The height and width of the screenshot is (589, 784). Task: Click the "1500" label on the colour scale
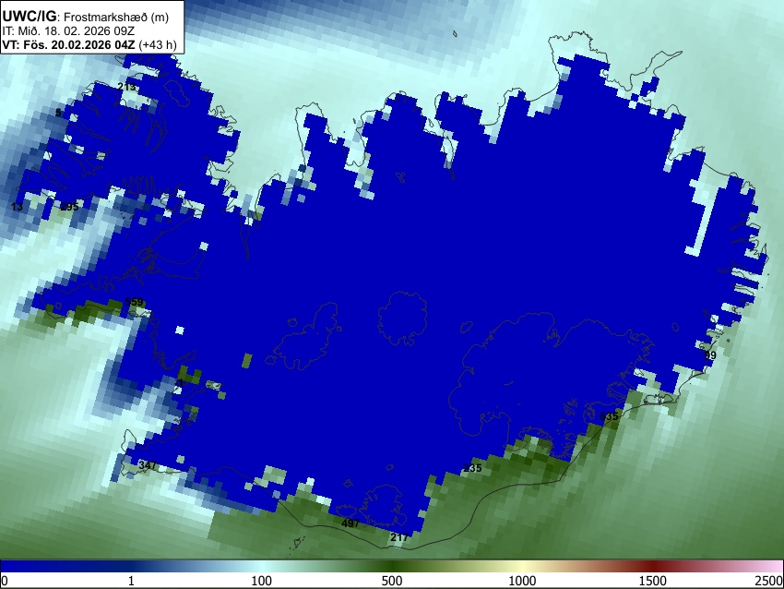653,581
